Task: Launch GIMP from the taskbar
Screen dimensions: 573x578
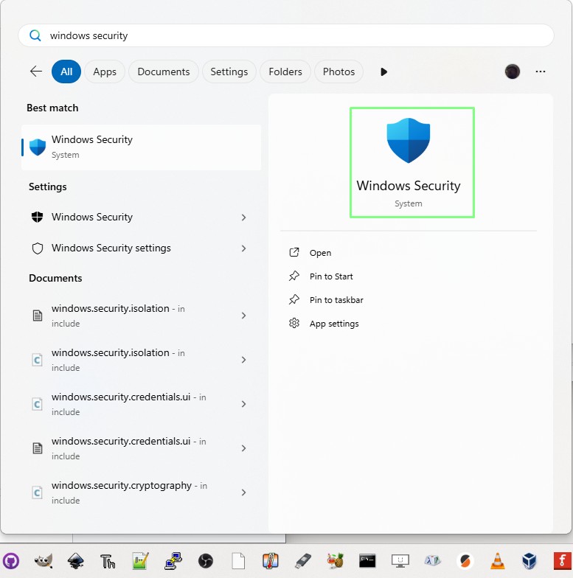Action: (44, 561)
